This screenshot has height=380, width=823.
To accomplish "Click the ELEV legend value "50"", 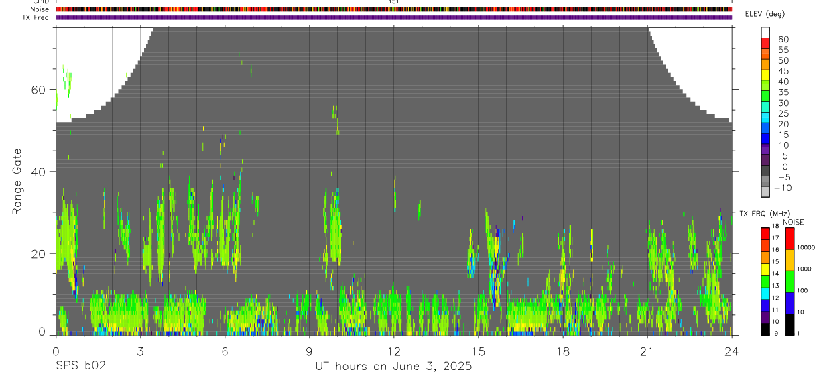I will tap(783, 61).
